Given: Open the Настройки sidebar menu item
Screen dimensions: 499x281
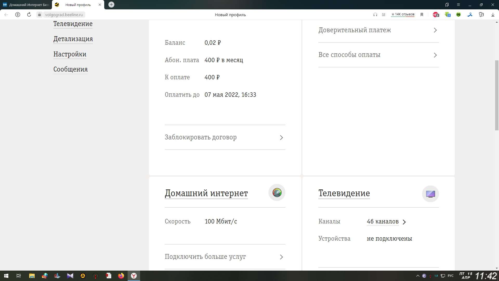Looking at the screenshot, I should tap(70, 54).
